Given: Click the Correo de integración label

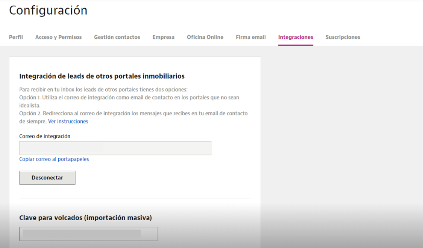Looking at the screenshot, I should click(x=45, y=136).
